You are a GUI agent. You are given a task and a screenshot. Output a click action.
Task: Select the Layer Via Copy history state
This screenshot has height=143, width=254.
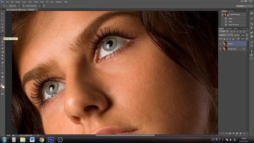pos(234,25)
